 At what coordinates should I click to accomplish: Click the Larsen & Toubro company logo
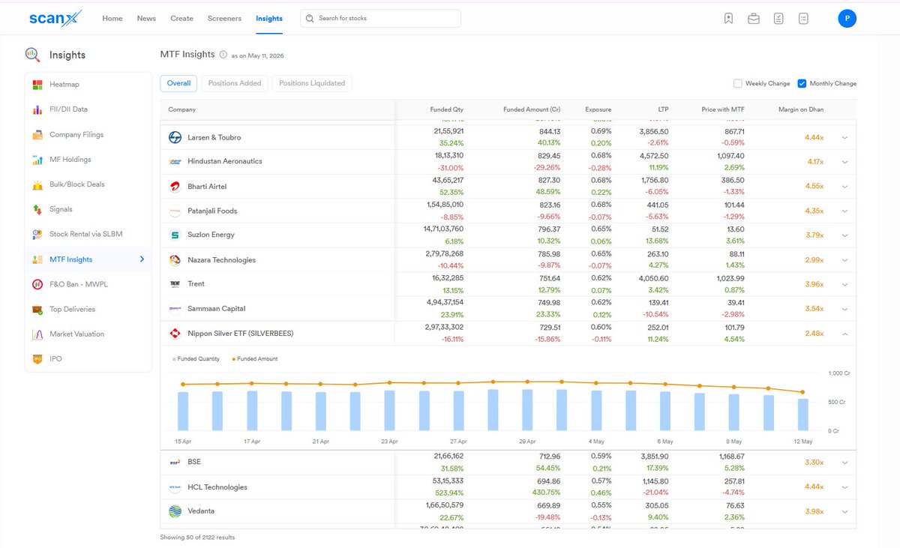[x=175, y=137]
